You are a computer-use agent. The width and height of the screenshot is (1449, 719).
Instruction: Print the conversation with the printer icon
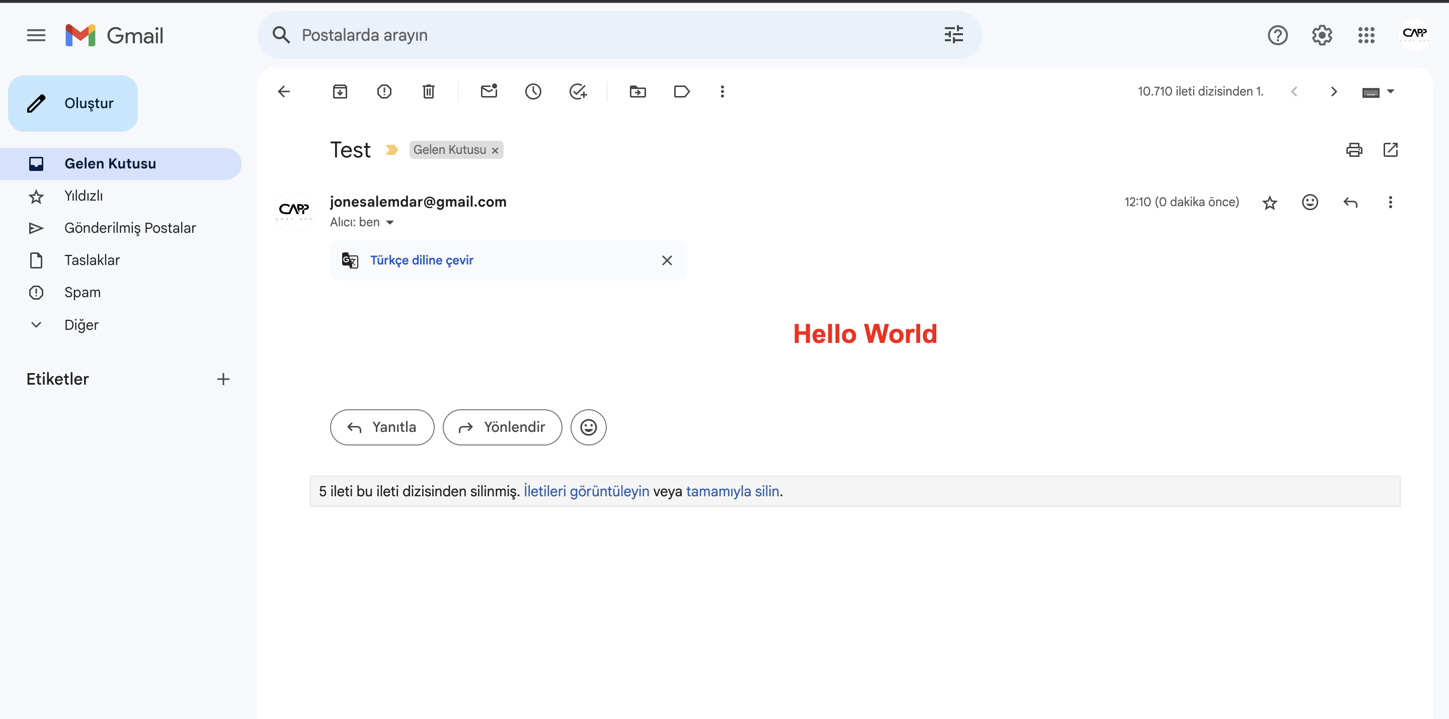pyautogui.click(x=1354, y=150)
